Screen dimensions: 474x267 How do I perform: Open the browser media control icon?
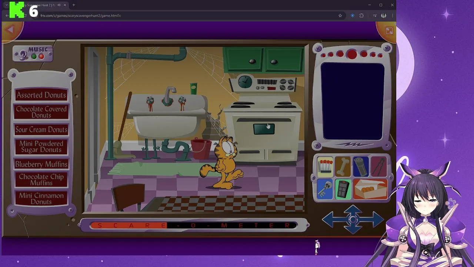(374, 16)
